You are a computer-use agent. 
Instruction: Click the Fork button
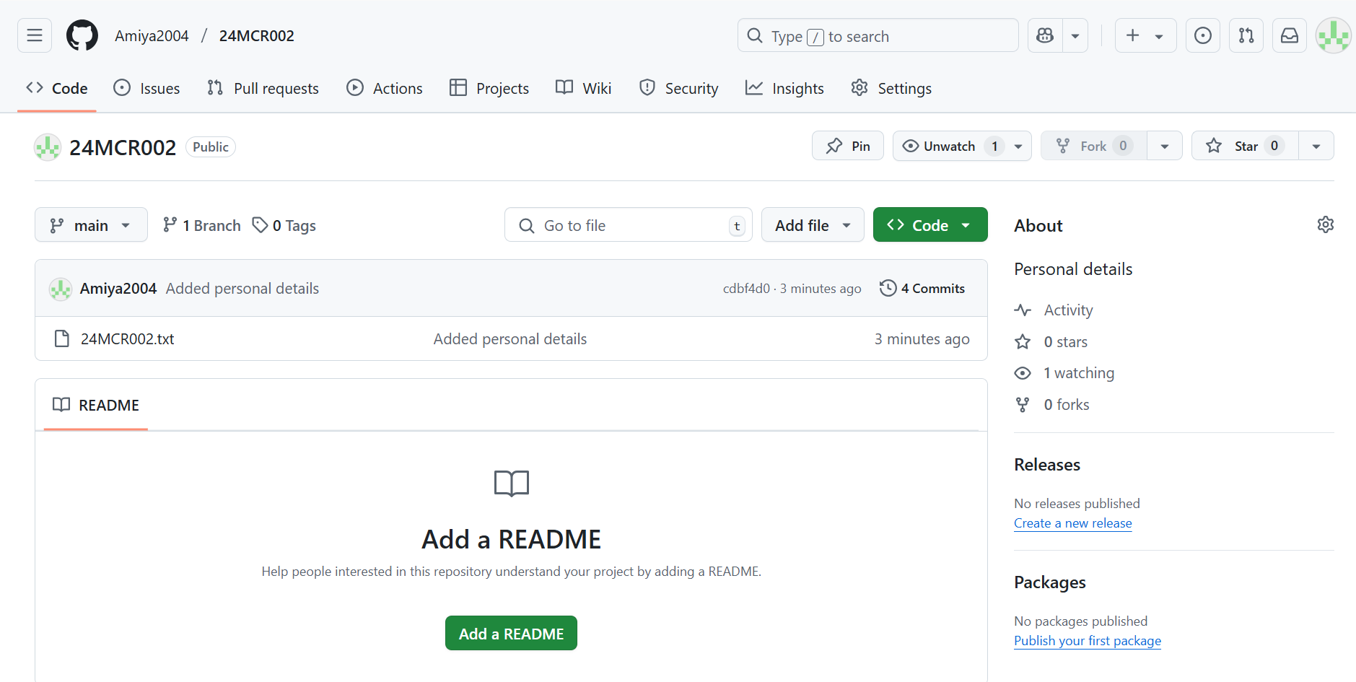click(x=1093, y=146)
